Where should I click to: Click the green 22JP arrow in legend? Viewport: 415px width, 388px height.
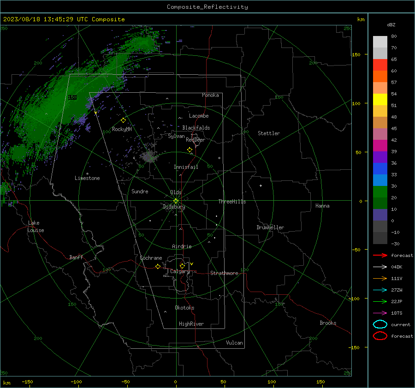pos(380,301)
